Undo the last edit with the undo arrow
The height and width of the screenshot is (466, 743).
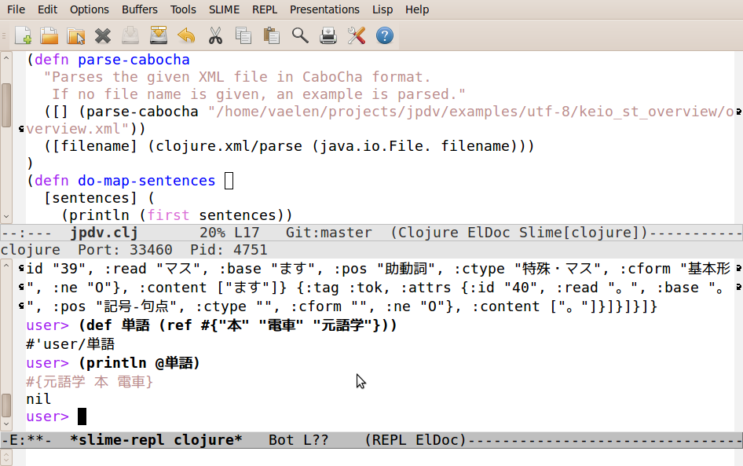pyautogui.click(x=186, y=35)
